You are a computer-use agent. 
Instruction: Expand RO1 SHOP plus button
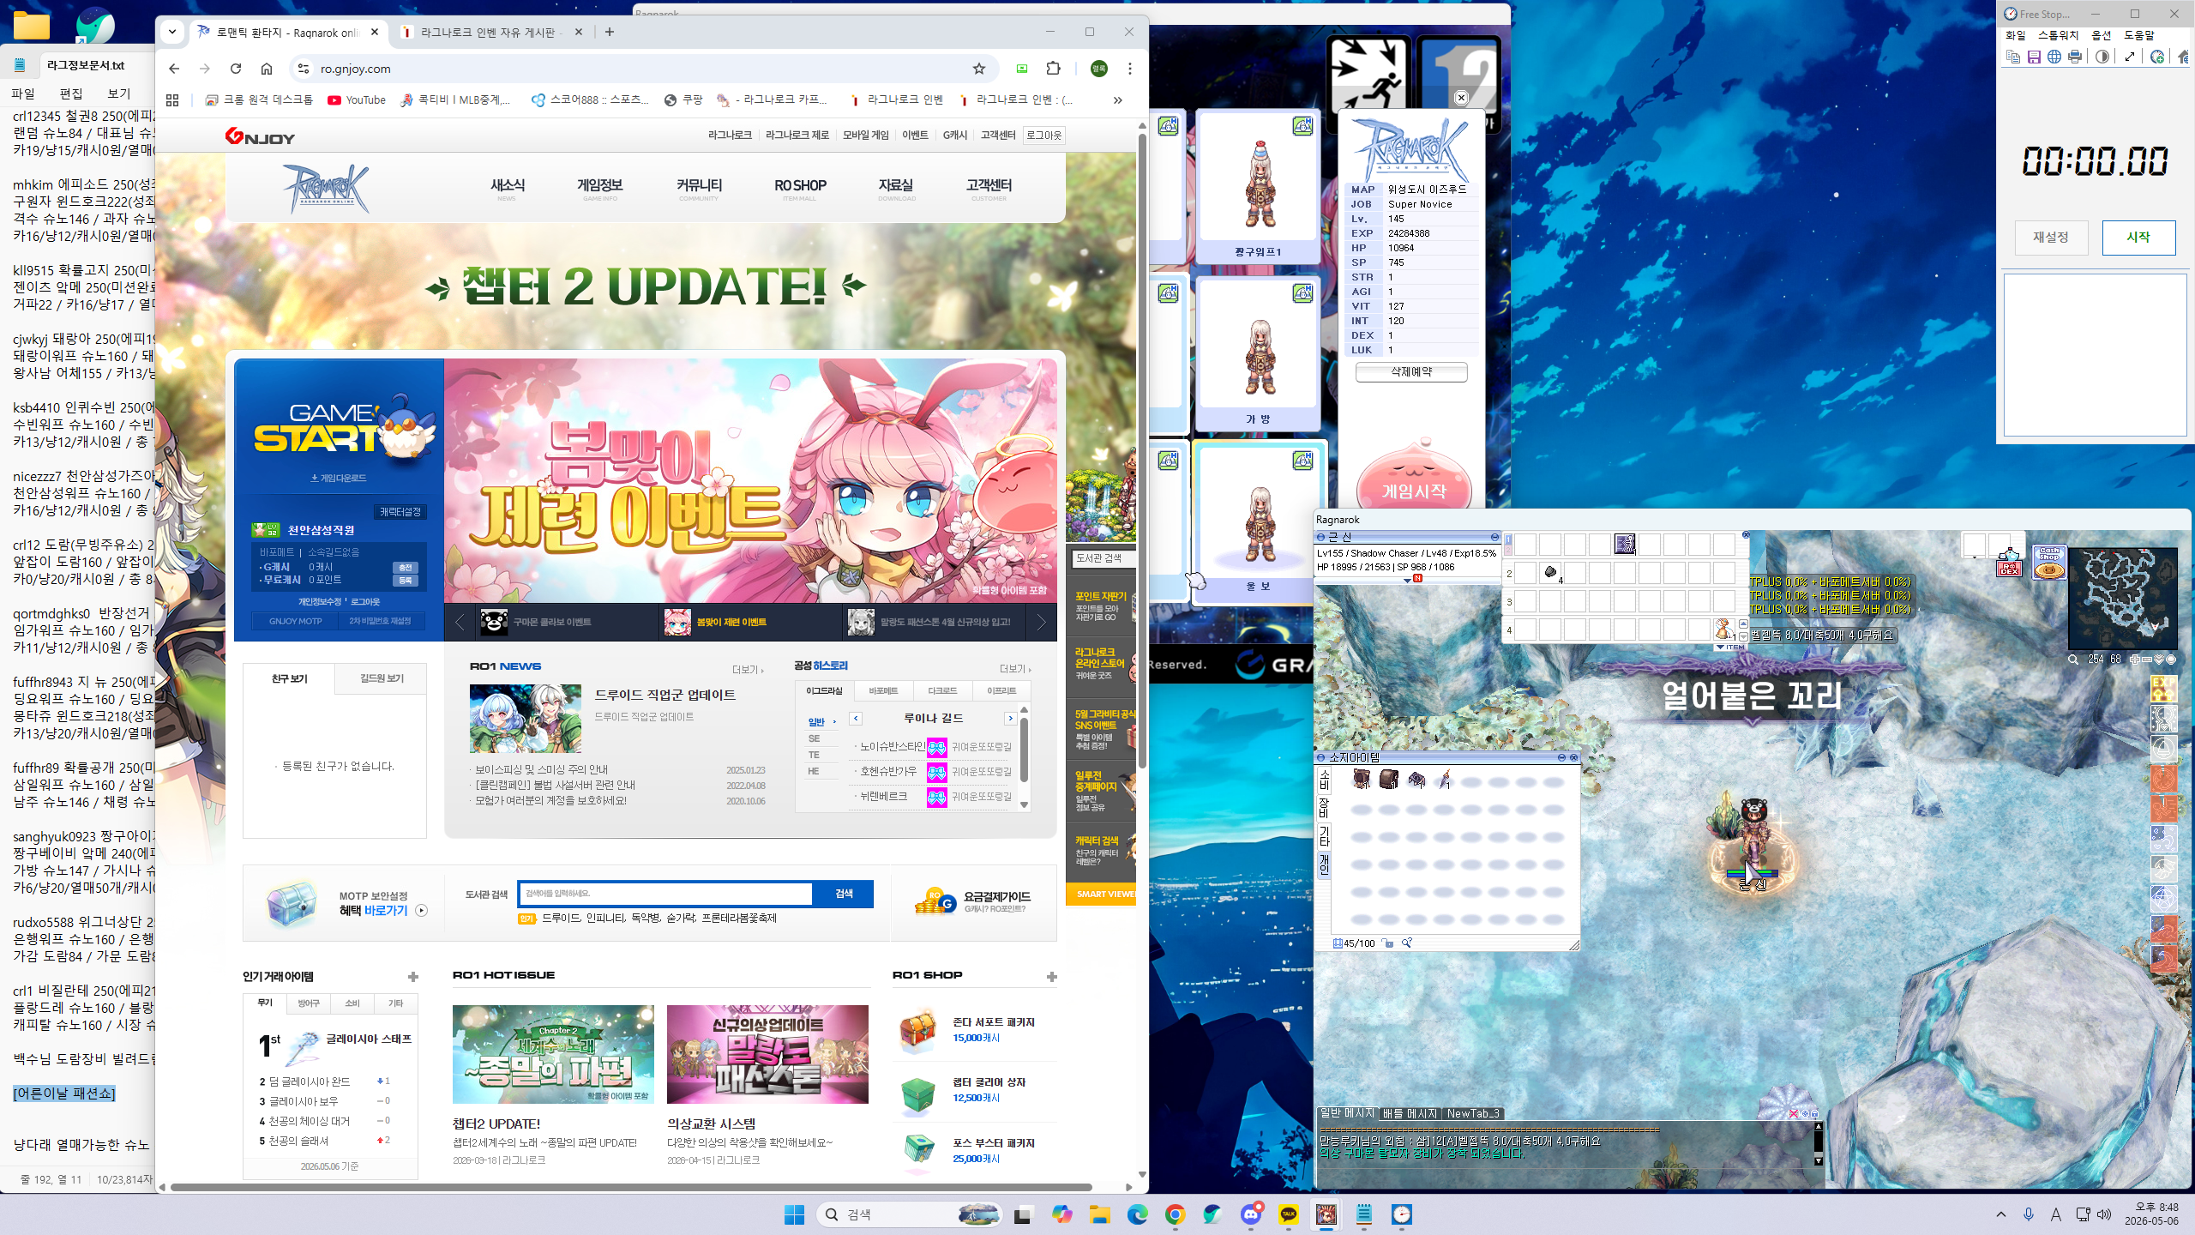click(1052, 977)
